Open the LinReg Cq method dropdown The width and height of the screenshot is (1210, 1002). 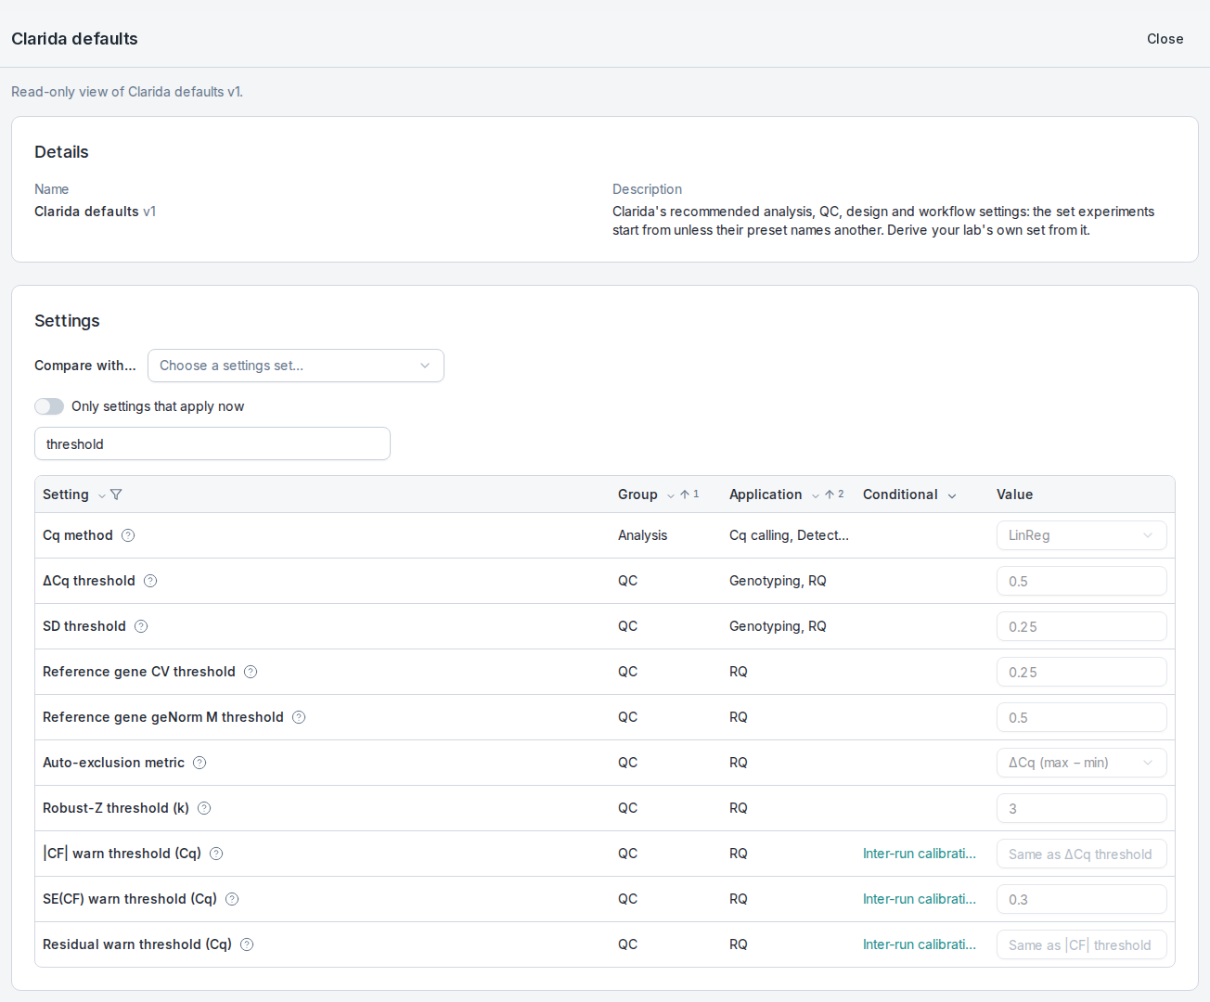[x=1082, y=535]
